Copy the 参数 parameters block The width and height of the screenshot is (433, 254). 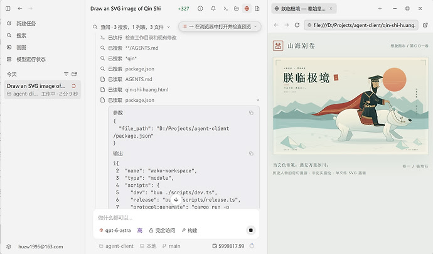pyautogui.click(x=251, y=113)
